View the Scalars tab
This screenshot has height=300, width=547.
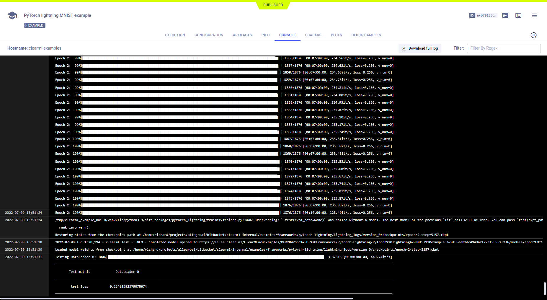pyautogui.click(x=313, y=35)
